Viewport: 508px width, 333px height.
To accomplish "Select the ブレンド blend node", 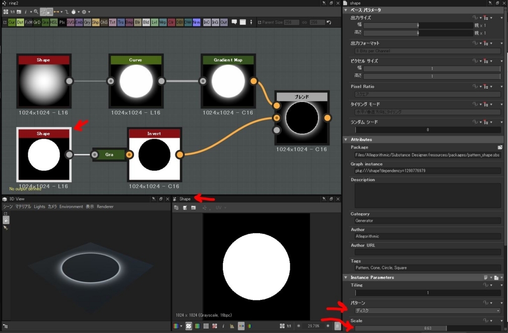I will point(302,118).
